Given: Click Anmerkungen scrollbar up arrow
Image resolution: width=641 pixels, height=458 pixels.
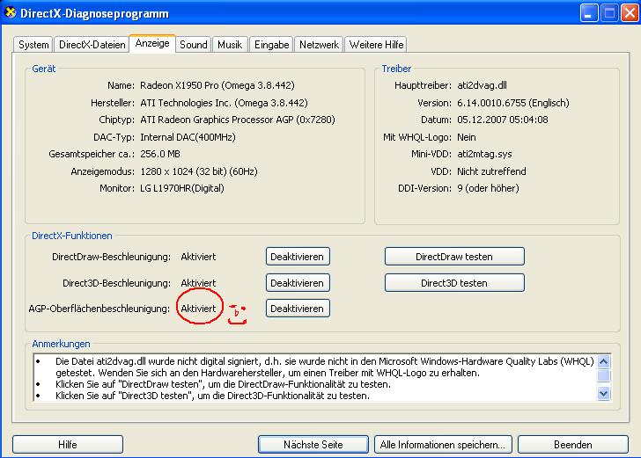Looking at the screenshot, I should point(604,361).
